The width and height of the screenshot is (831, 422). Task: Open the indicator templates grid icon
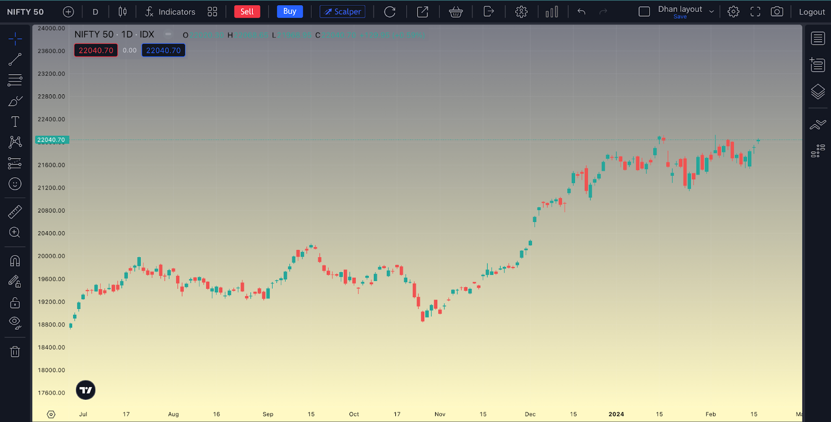coord(212,12)
